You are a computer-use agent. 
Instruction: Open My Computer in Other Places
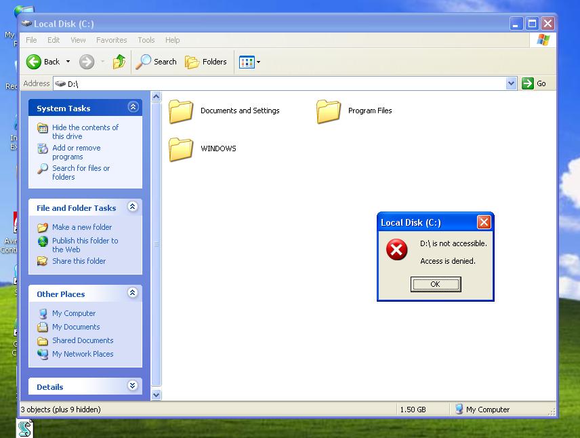pyautogui.click(x=74, y=313)
